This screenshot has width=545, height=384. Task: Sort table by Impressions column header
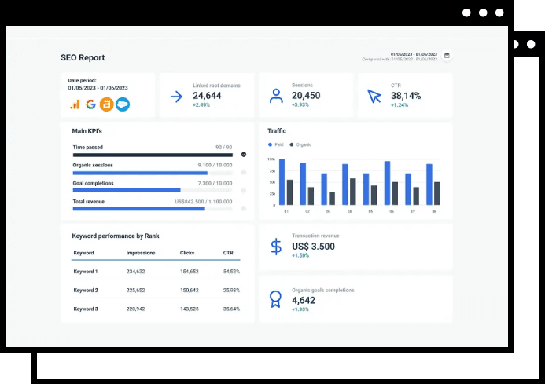click(x=141, y=253)
